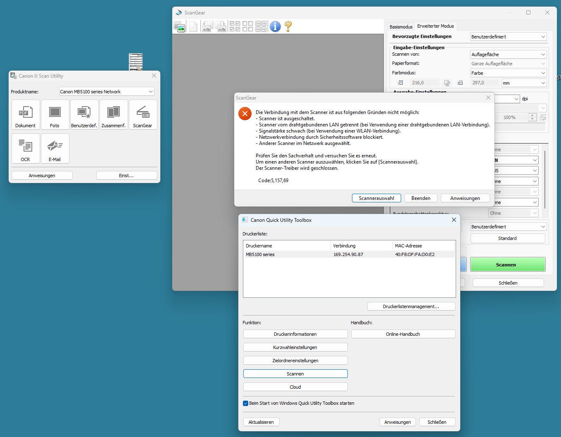Open the mm units dropdown
The width and height of the screenshot is (561, 437).
(x=524, y=83)
